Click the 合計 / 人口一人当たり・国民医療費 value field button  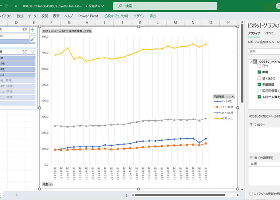(67, 31)
